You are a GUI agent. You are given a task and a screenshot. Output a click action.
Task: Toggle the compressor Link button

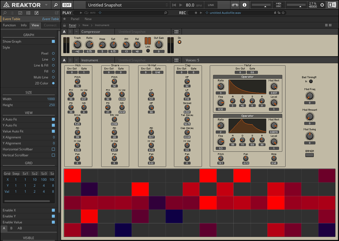point(148,50)
